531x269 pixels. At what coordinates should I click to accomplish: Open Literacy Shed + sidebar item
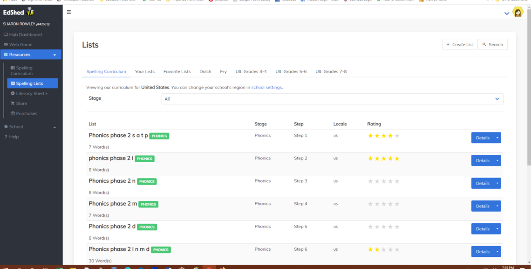point(29,94)
